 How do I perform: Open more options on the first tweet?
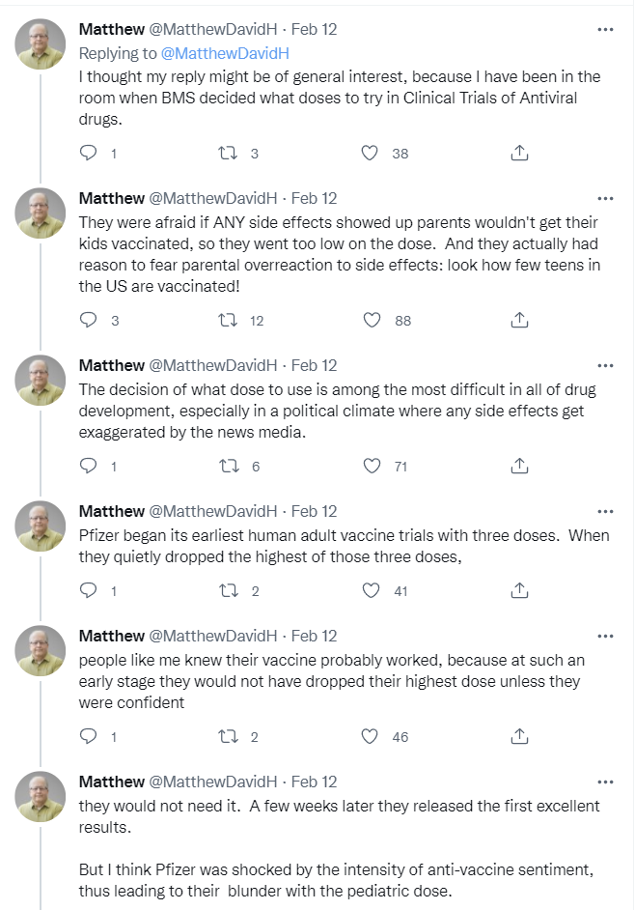point(605,30)
